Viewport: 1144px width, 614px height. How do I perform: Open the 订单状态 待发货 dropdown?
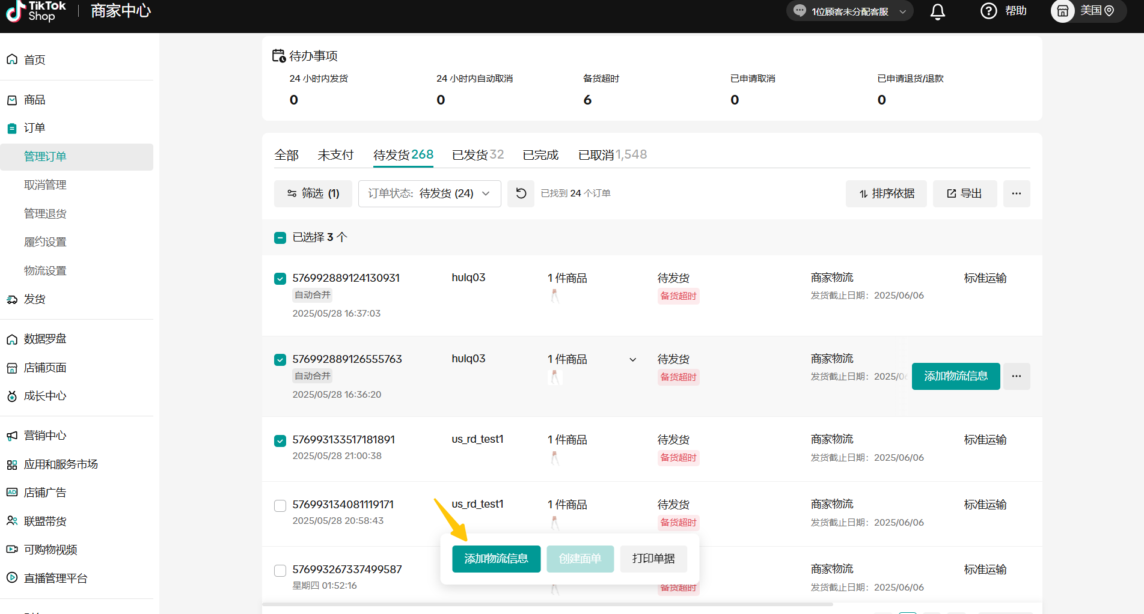click(429, 193)
